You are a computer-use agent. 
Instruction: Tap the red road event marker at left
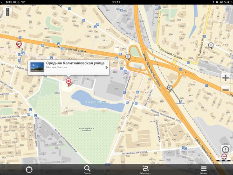[19, 44]
